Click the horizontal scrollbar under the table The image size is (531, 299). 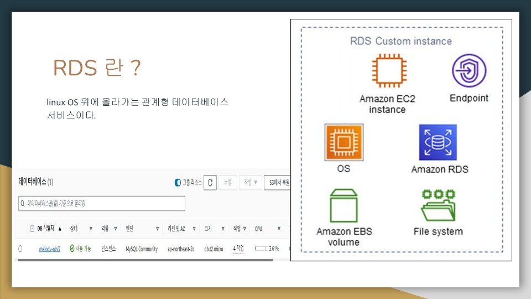coord(145,260)
